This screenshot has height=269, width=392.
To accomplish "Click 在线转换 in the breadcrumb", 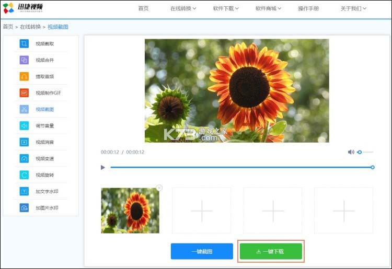I will (x=30, y=27).
